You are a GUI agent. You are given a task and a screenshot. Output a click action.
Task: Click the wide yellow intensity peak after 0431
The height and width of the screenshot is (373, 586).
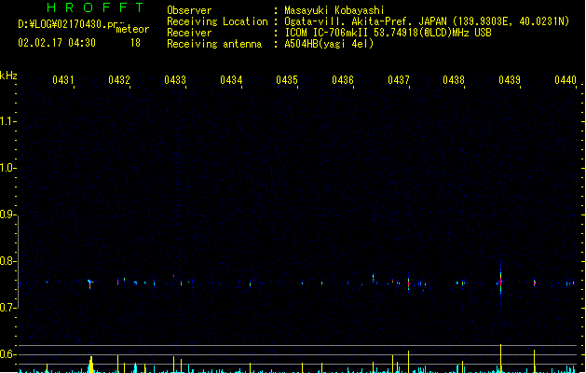pos(90,365)
